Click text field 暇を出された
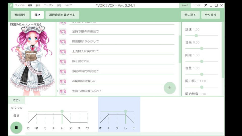242x136 pixels. (122, 61)
